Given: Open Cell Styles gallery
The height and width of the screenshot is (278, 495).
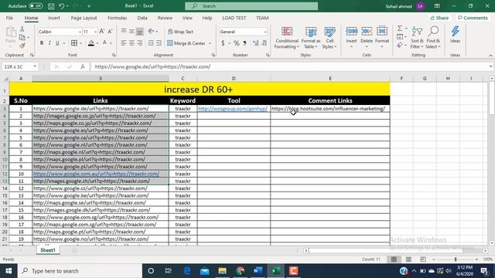Looking at the screenshot, I should 329,38.
